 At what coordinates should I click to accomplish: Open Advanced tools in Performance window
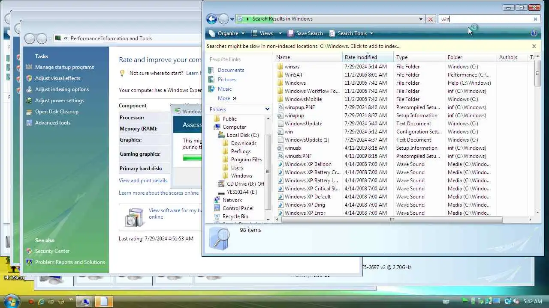click(x=53, y=123)
